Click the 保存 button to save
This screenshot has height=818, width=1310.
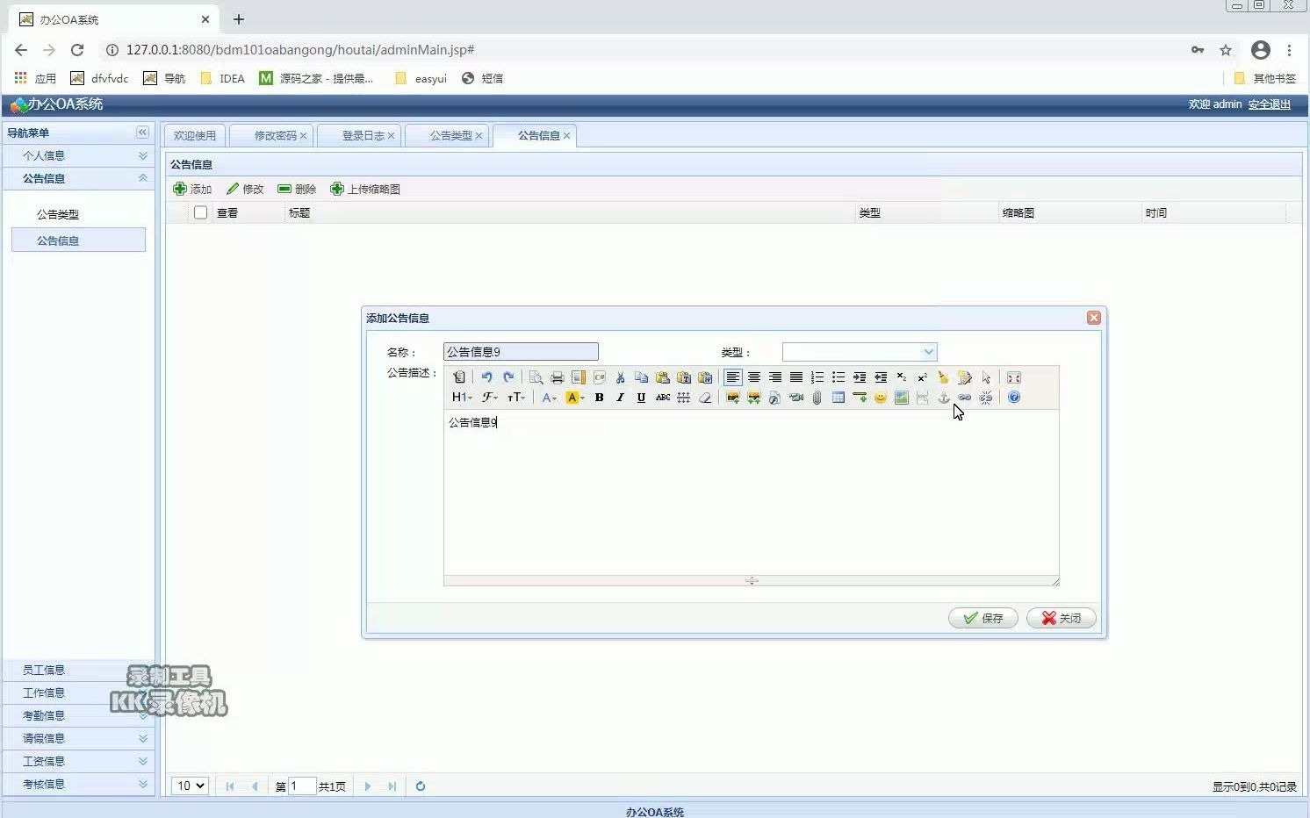(x=982, y=618)
